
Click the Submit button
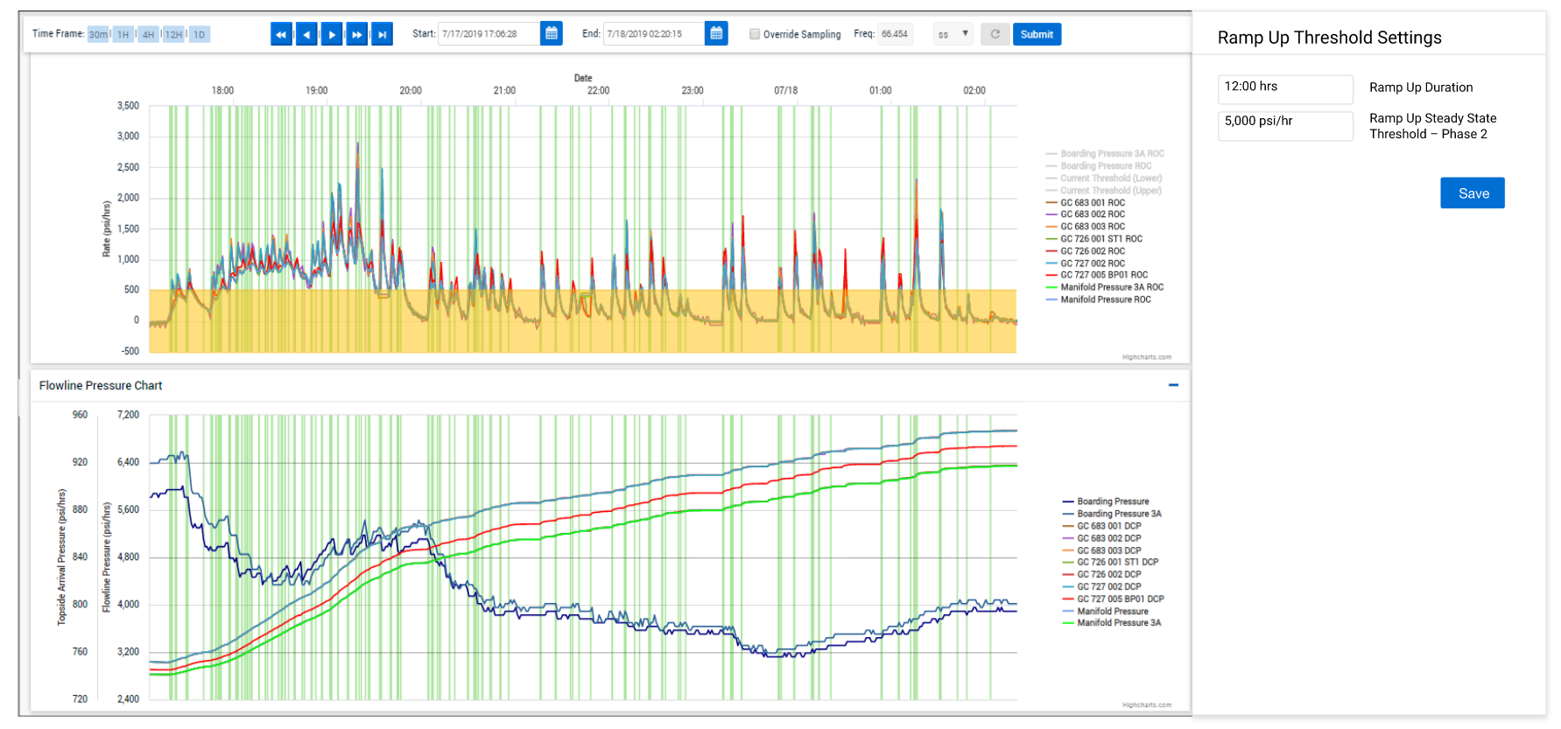[1037, 34]
